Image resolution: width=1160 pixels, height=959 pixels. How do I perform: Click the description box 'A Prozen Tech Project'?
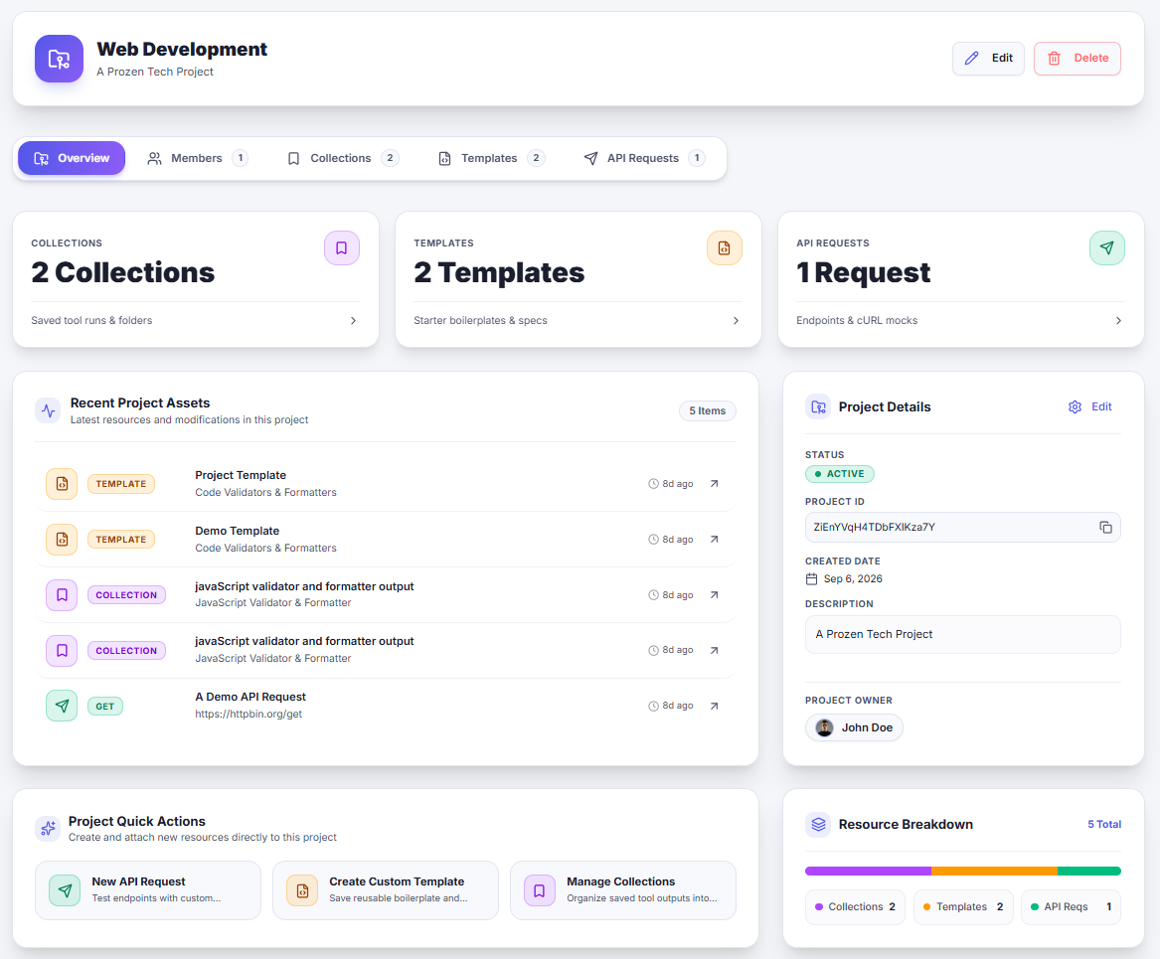(962, 634)
